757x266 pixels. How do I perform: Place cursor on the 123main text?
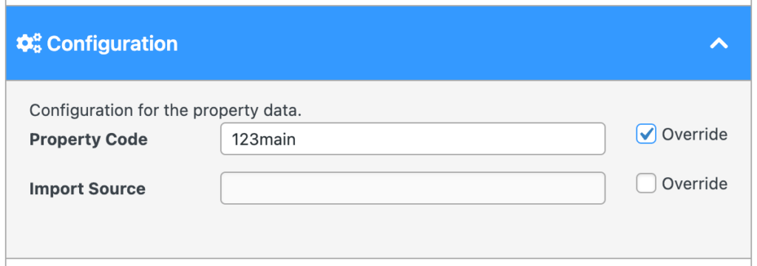point(263,140)
